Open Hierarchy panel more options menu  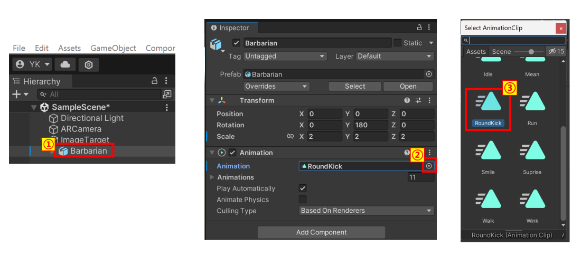tap(166, 80)
